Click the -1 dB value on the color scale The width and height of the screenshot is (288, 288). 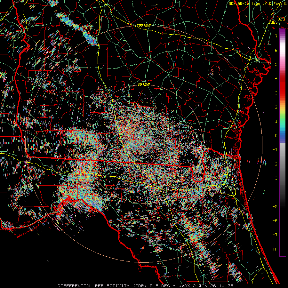pos(275,150)
